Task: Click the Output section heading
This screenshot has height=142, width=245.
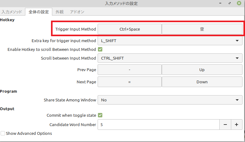Action: (7, 109)
